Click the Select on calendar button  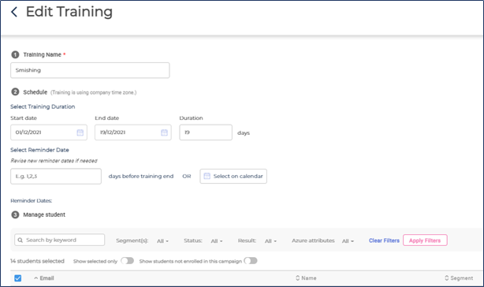point(233,176)
